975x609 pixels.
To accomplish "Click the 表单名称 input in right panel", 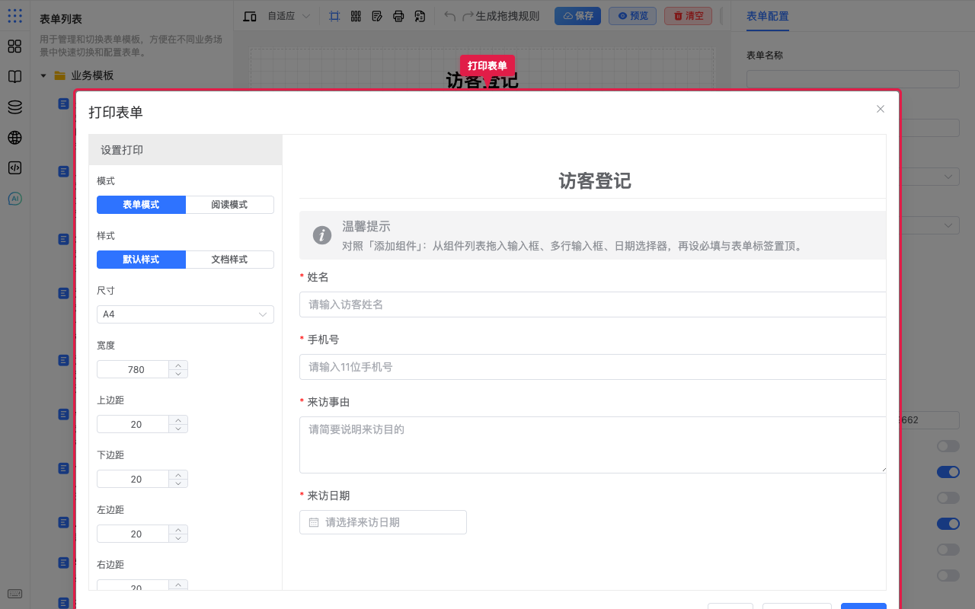I will [x=853, y=79].
